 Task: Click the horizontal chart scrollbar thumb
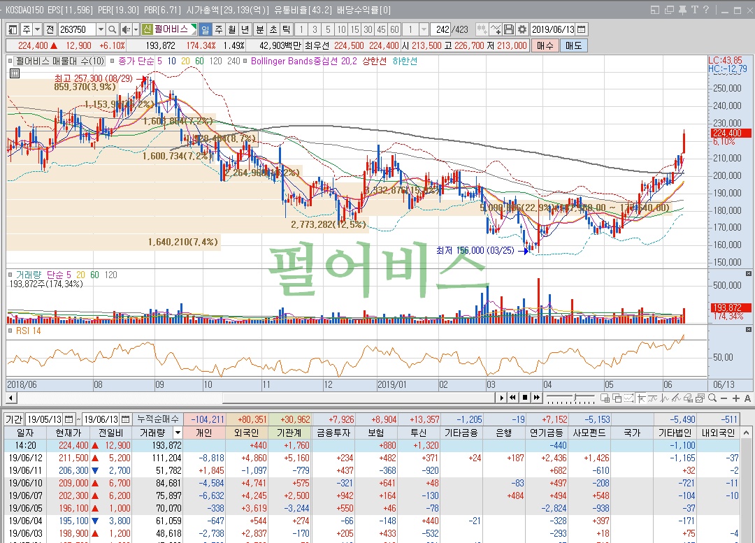[x=359, y=398]
